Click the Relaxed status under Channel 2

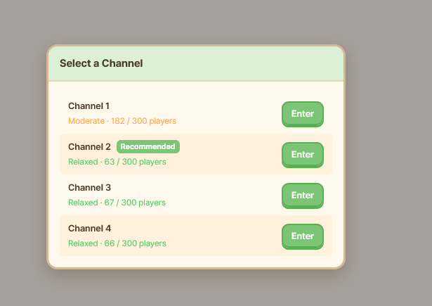(83, 162)
